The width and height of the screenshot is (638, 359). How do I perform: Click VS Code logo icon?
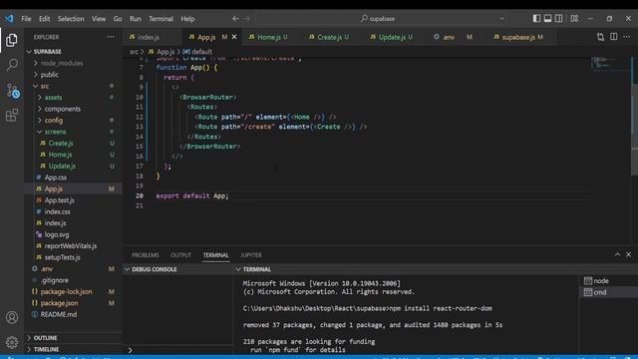pos(9,19)
